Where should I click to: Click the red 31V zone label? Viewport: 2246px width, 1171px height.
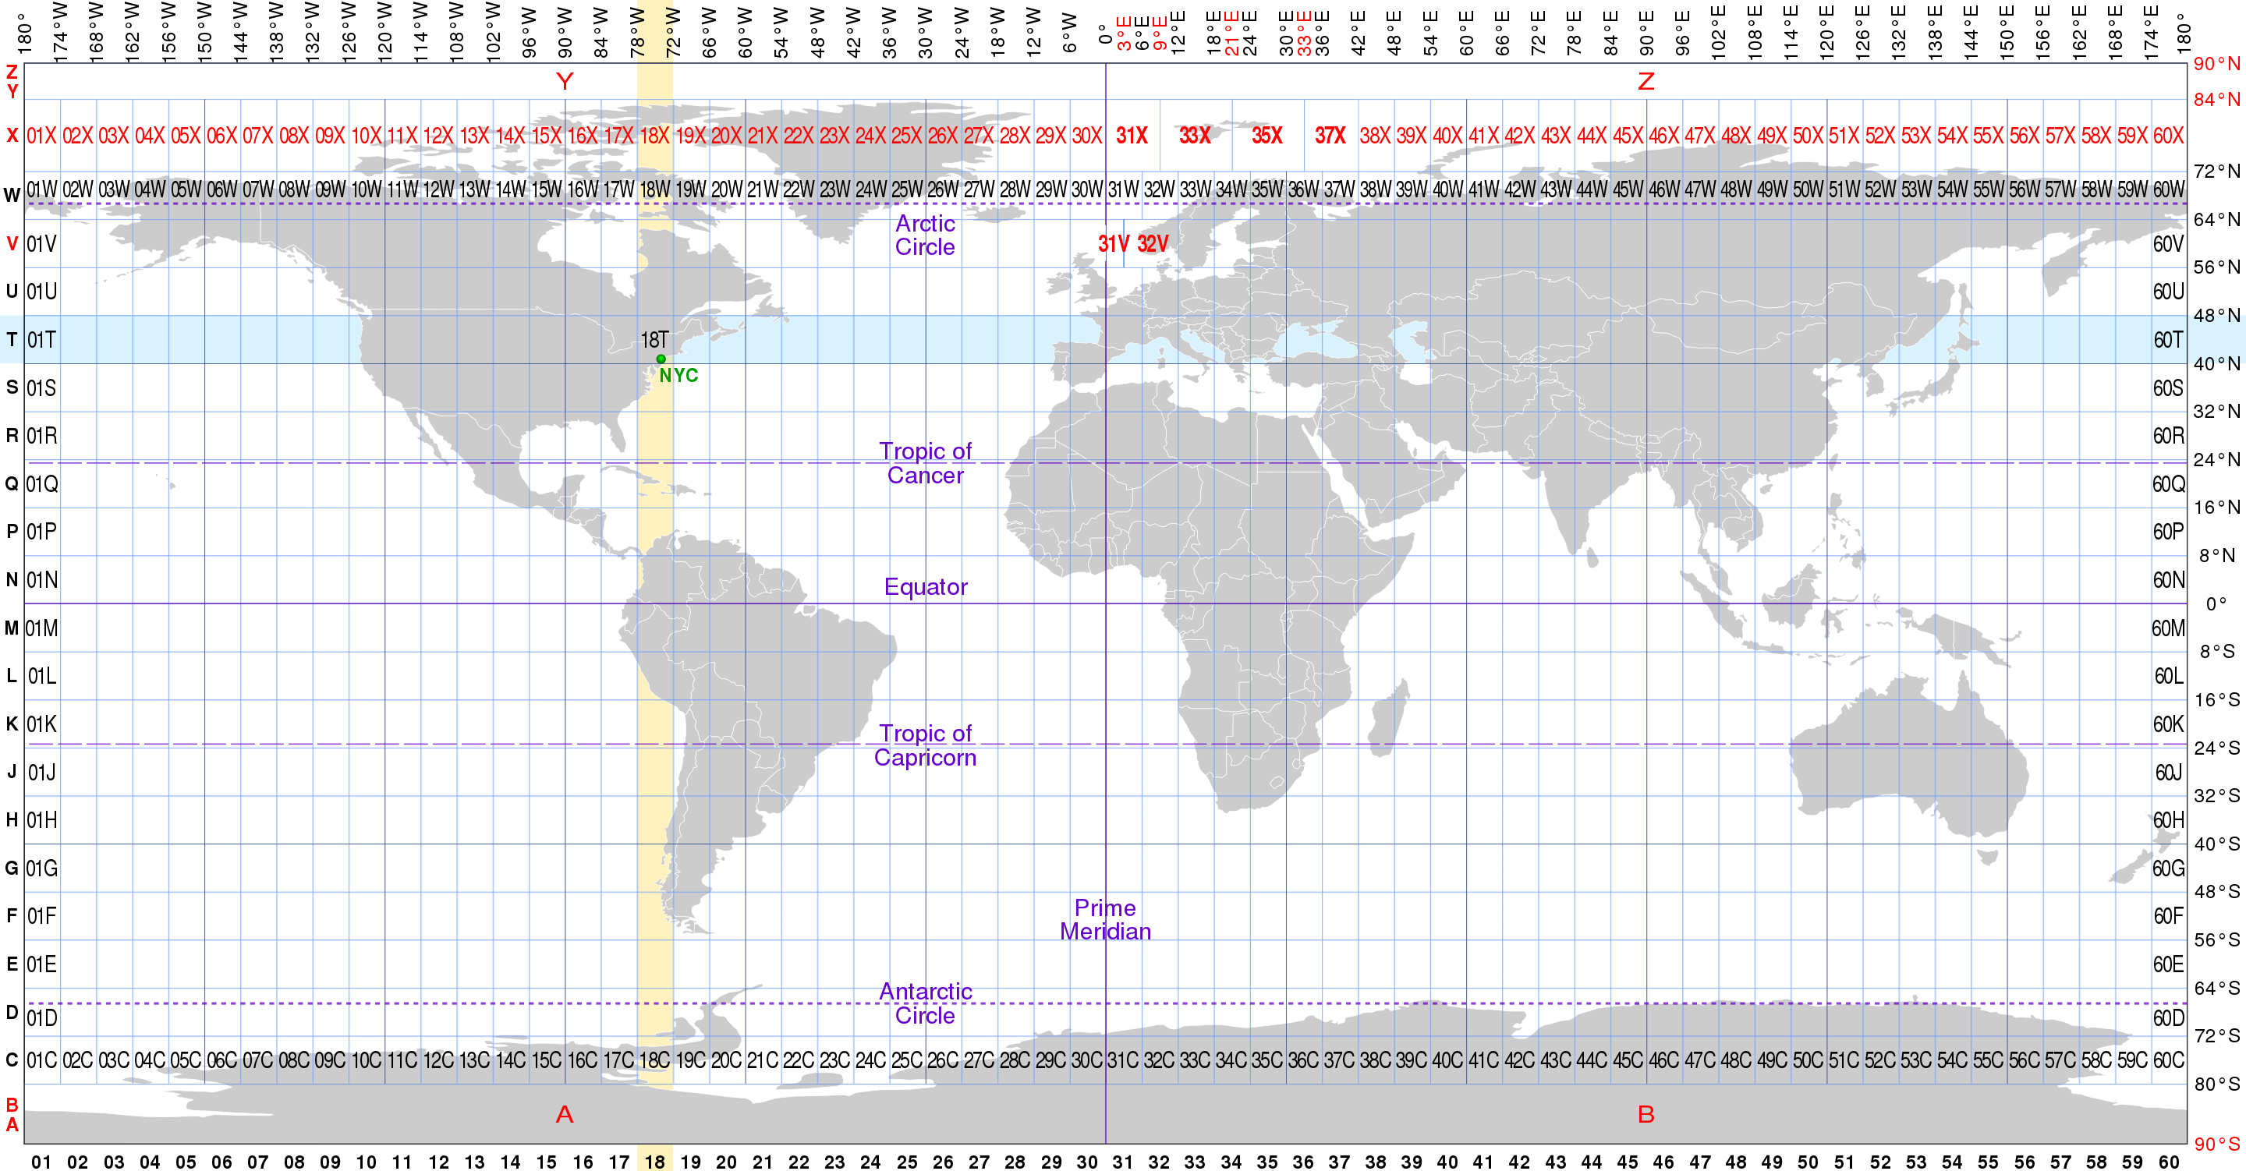tap(1114, 243)
